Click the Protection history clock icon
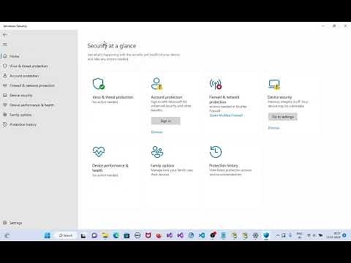The image size is (351, 263). (x=216, y=152)
